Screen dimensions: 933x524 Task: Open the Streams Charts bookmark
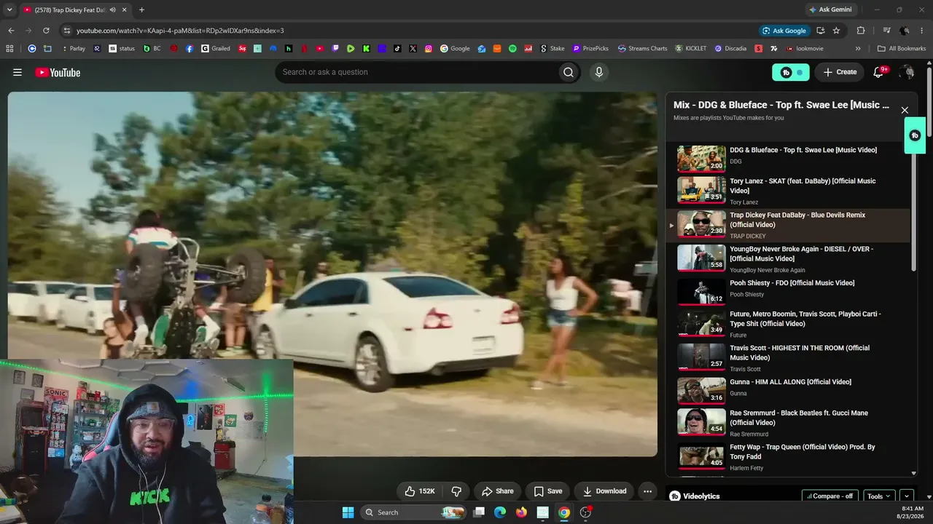click(642, 49)
